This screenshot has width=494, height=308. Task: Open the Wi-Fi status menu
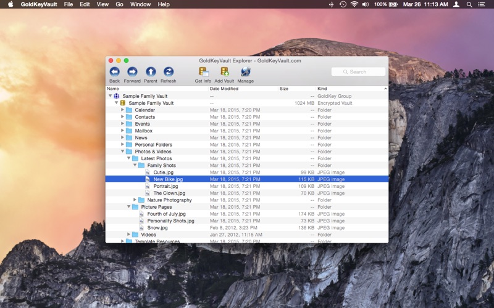(x=354, y=4)
